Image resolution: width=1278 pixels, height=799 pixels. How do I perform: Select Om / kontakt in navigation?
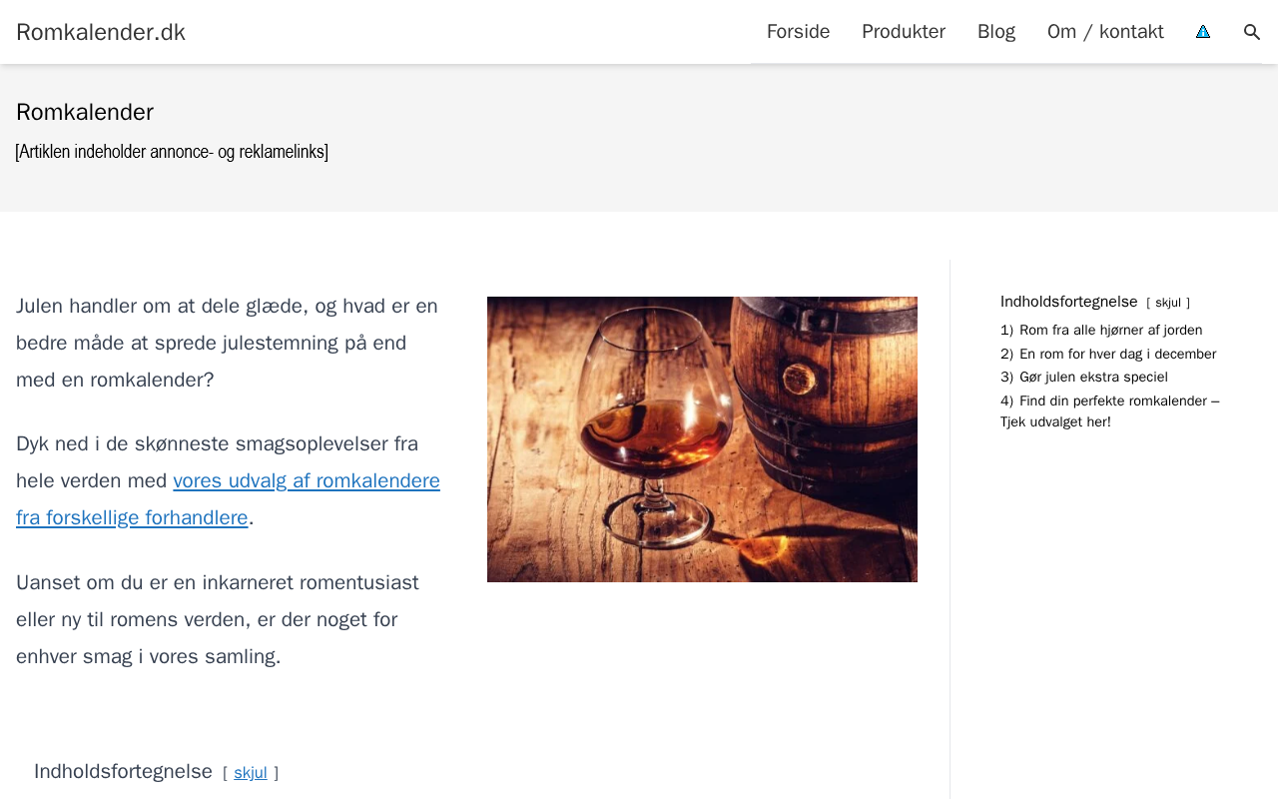pos(1105,32)
